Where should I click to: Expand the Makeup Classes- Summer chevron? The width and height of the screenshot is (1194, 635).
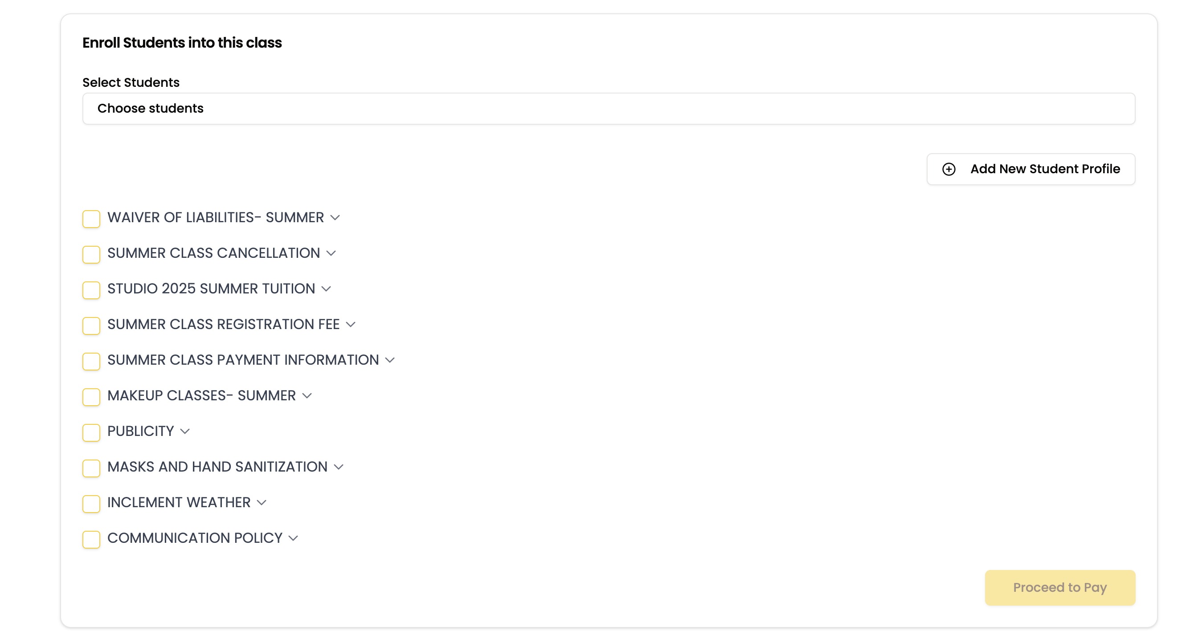(307, 396)
